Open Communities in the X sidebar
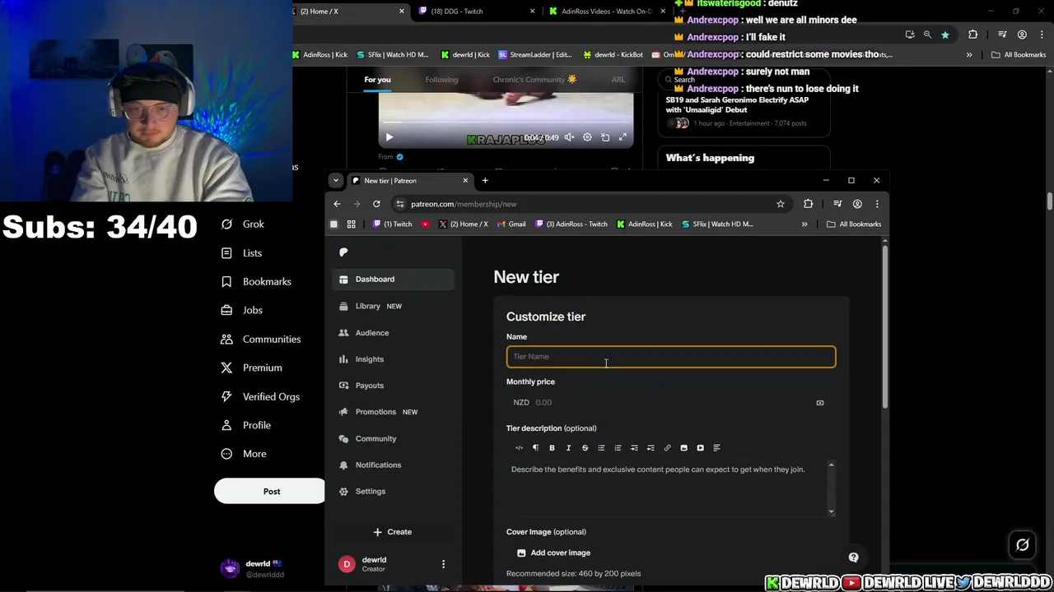This screenshot has height=592, width=1054. coord(261,340)
